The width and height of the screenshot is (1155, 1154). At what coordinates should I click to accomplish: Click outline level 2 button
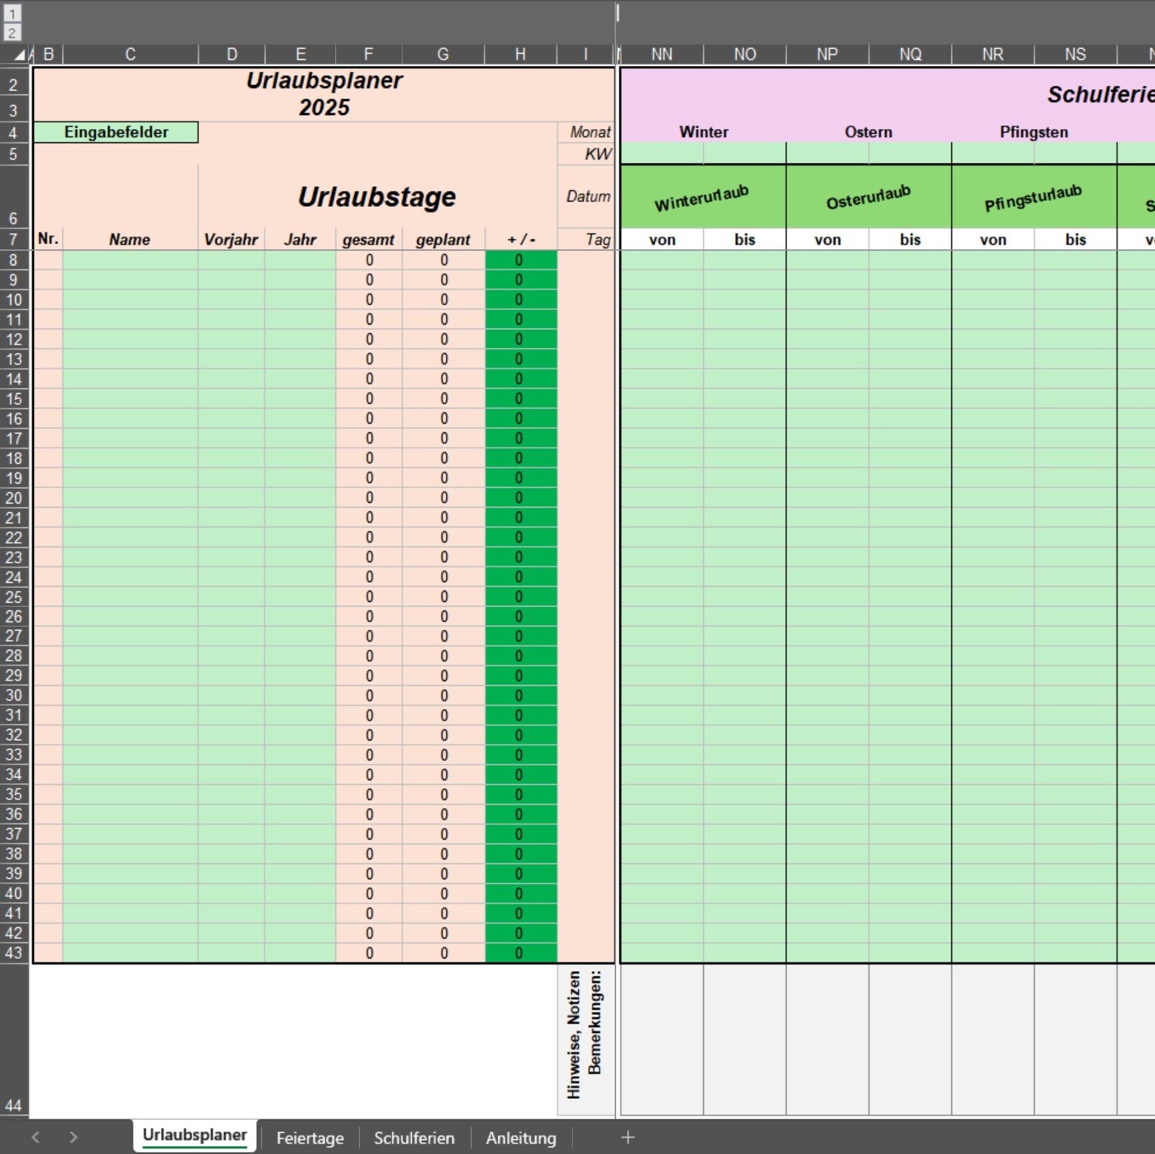click(12, 32)
